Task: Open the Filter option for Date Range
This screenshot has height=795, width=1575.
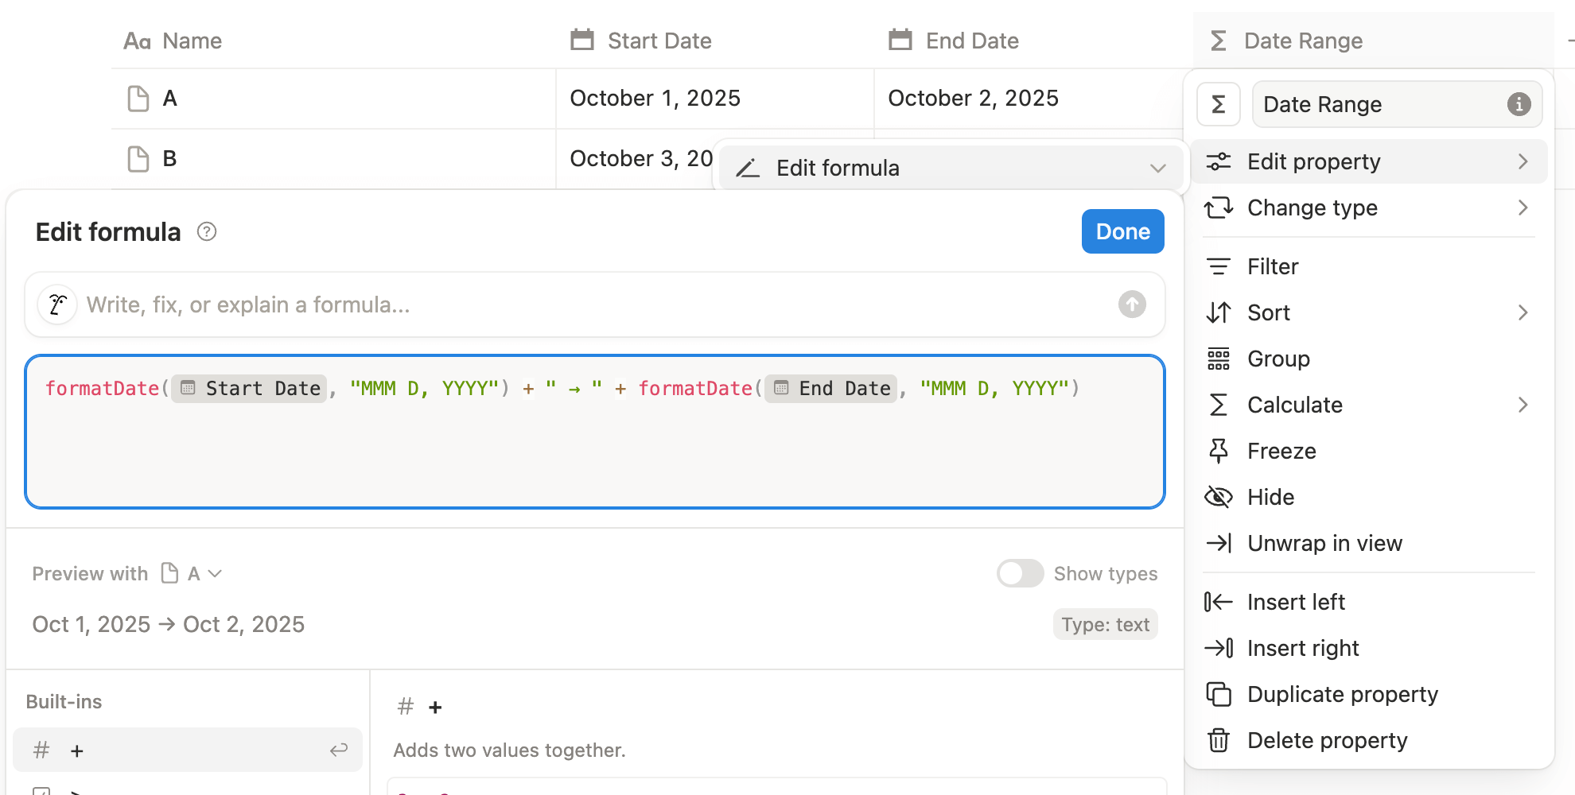Action: point(1271,266)
